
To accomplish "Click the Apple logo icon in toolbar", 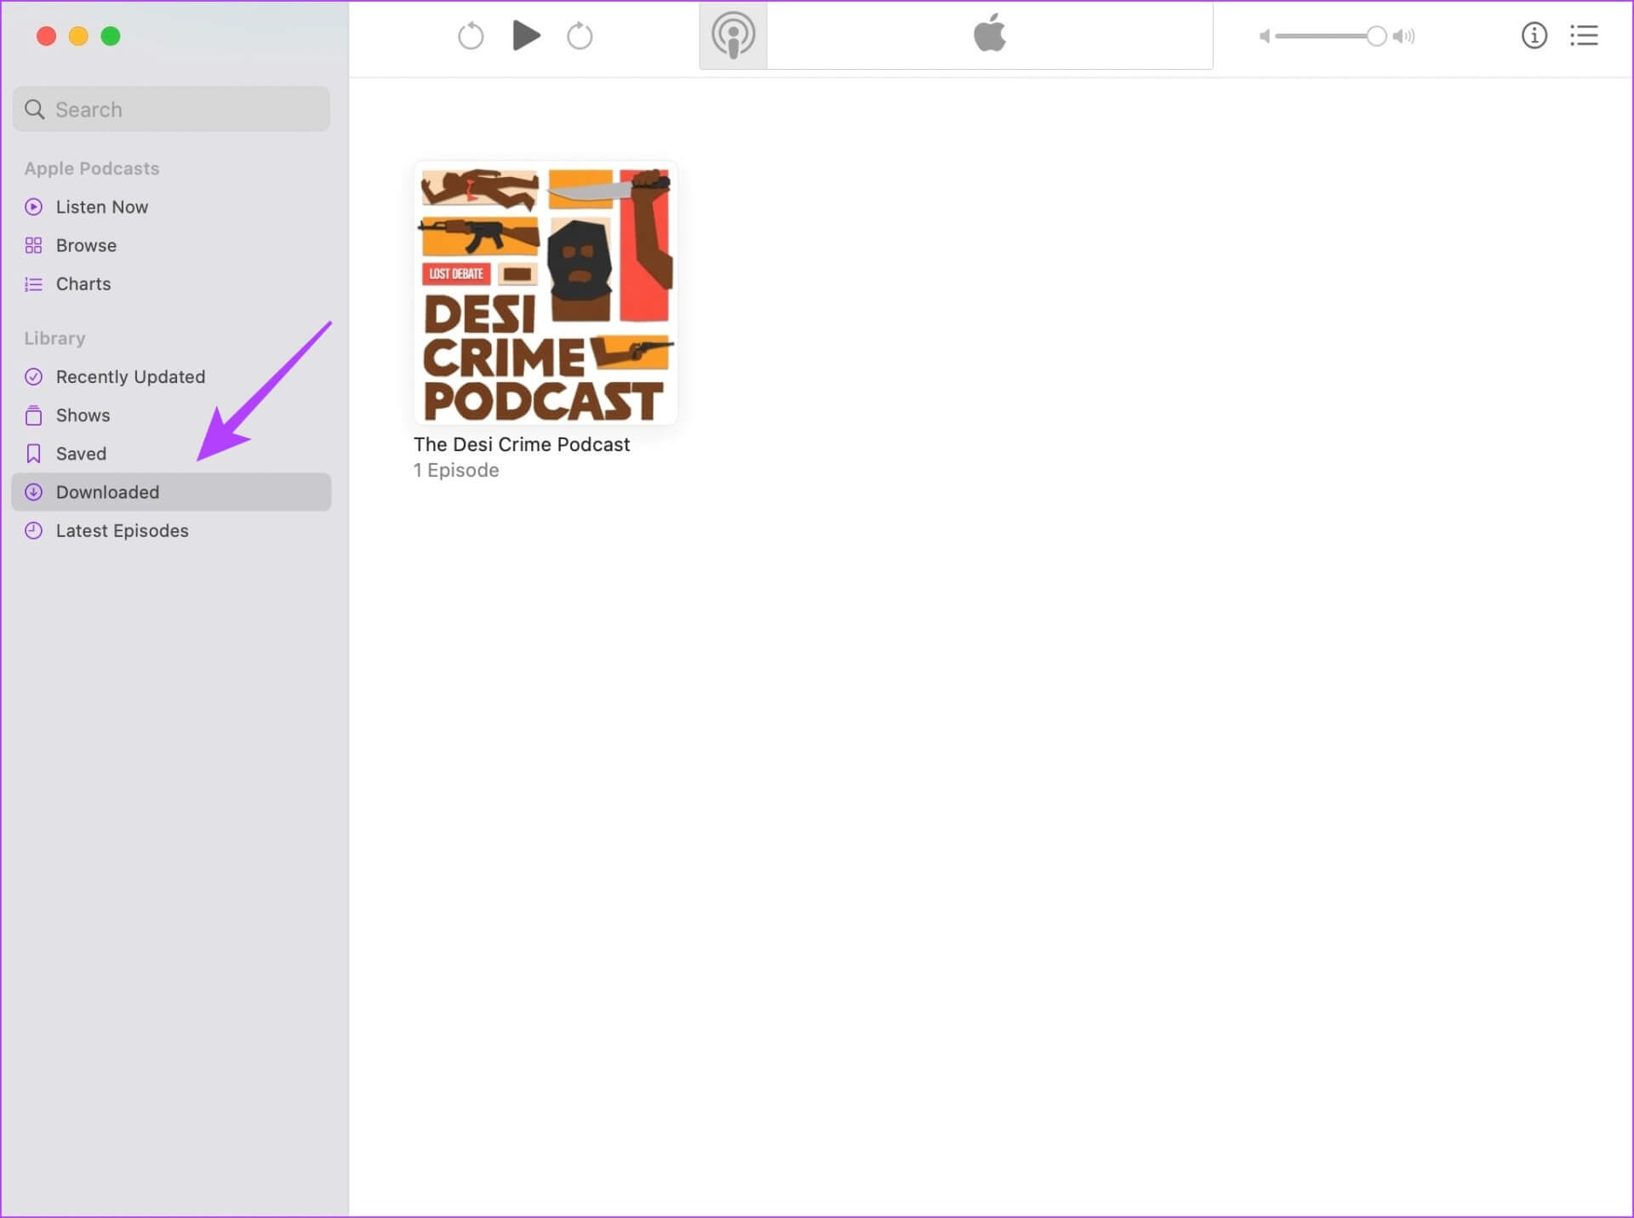I will 991,33.
